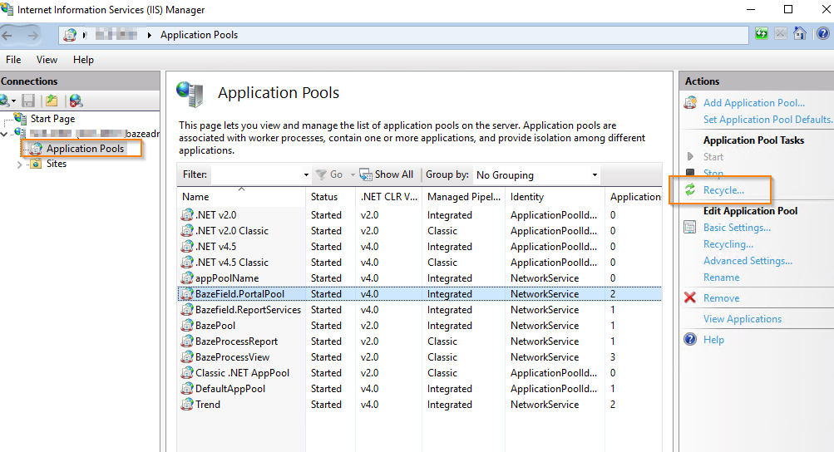
Task: Open the Filter dropdown
Action: [306, 175]
